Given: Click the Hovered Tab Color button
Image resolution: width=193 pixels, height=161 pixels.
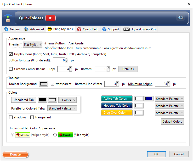Looking at the screenshot, I should pyautogui.click(x=117, y=106).
